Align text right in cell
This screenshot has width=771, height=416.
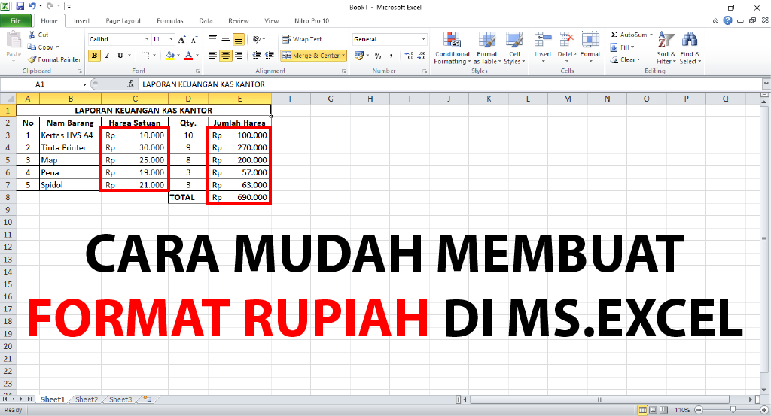[x=239, y=56]
